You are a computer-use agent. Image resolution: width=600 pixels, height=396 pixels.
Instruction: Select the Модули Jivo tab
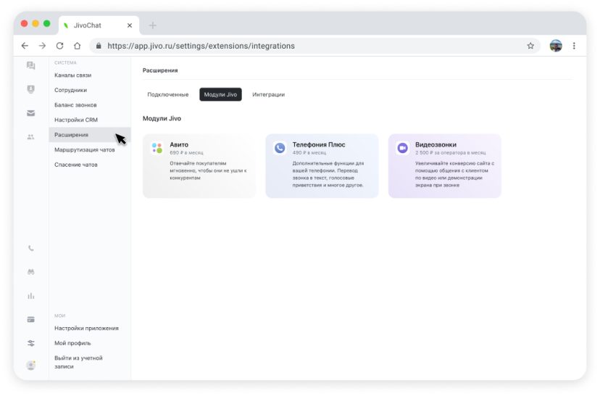220,94
